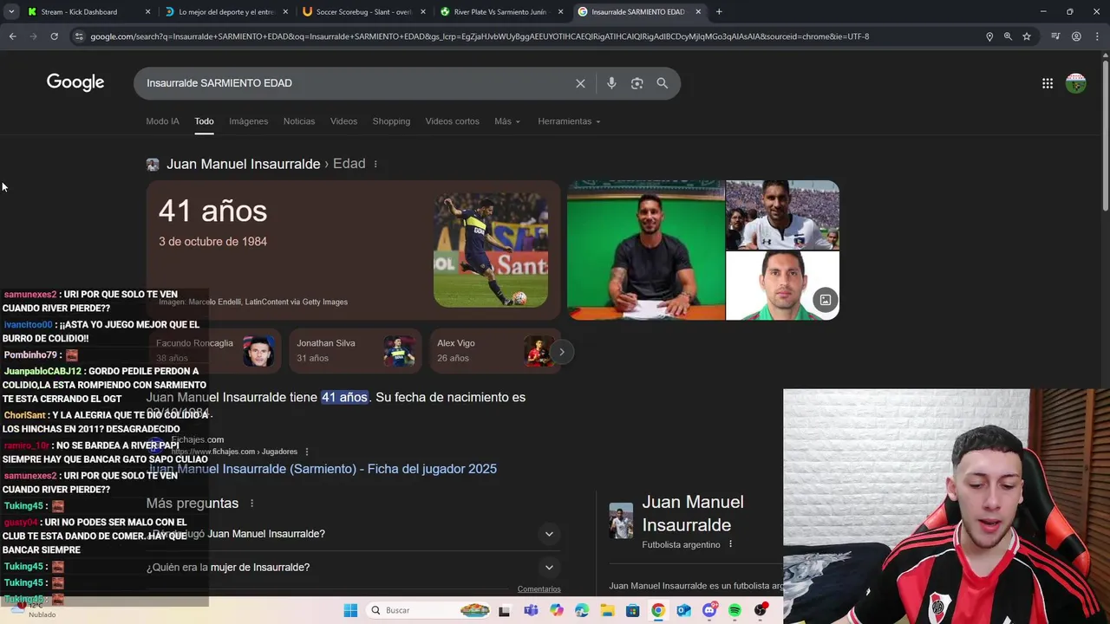This screenshot has width=1110, height=624.
Task: View site information icon in address bar
Action: 79,36
